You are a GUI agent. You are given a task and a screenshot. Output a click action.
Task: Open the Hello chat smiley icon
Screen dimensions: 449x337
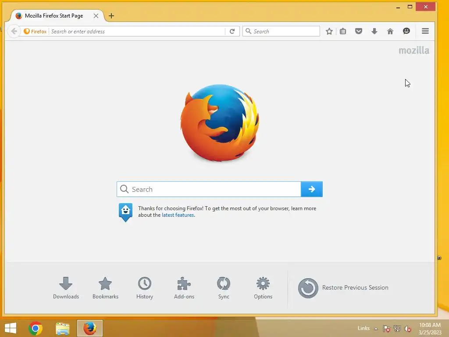406,31
